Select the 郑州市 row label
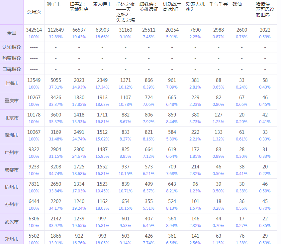The width and height of the screenshot is (281, 248). pos(12,239)
